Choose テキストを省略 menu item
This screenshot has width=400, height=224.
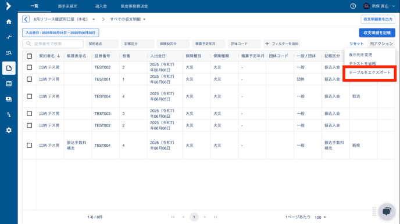(362, 63)
